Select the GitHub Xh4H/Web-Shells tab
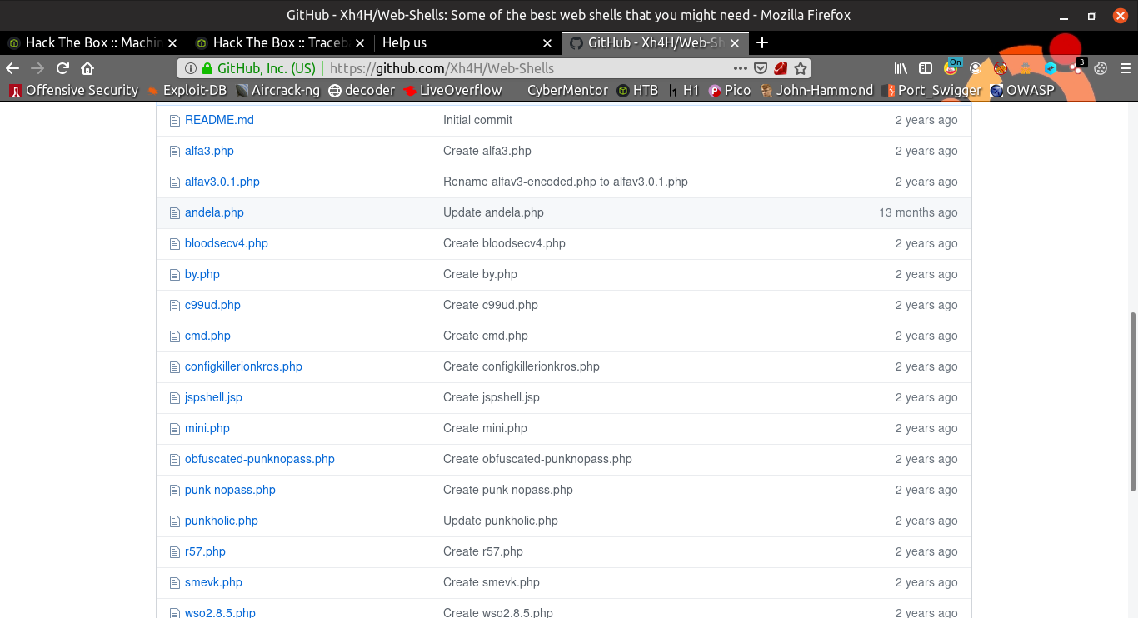The image size is (1138, 618). [x=656, y=42]
